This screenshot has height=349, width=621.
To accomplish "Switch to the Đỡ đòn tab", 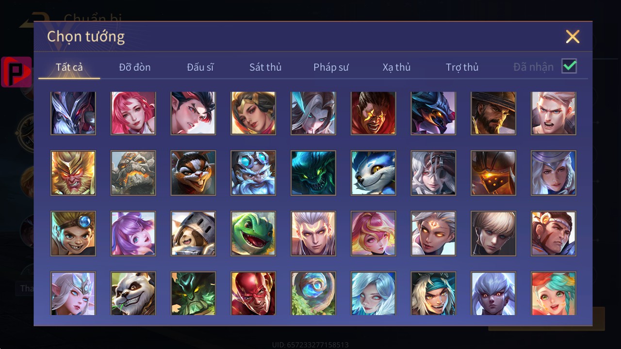I will click(135, 67).
